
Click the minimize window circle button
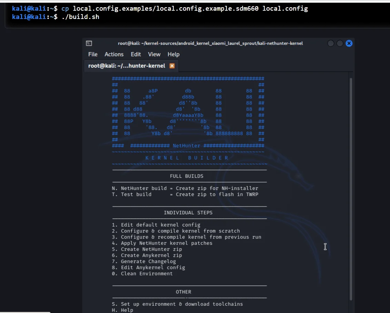(331, 43)
